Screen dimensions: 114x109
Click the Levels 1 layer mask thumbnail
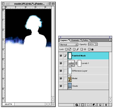click(80, 63)
